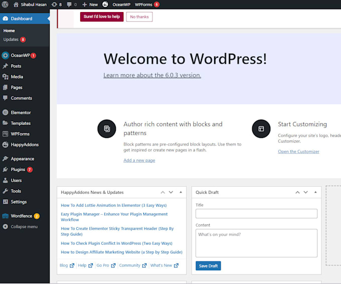Open How To Check Plugin Conflict article
341x284 pixels.
[x=116, y=243]
